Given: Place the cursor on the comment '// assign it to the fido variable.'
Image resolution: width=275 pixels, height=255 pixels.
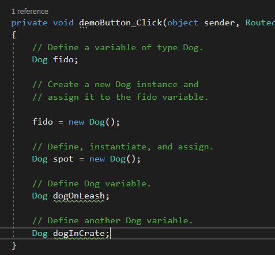Looking at the screenshot, I should (x=120, y=97).
